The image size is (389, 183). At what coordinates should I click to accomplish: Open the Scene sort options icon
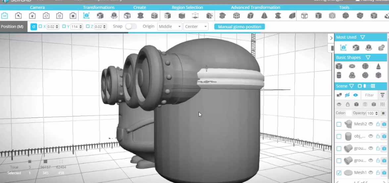pos(382,95)
